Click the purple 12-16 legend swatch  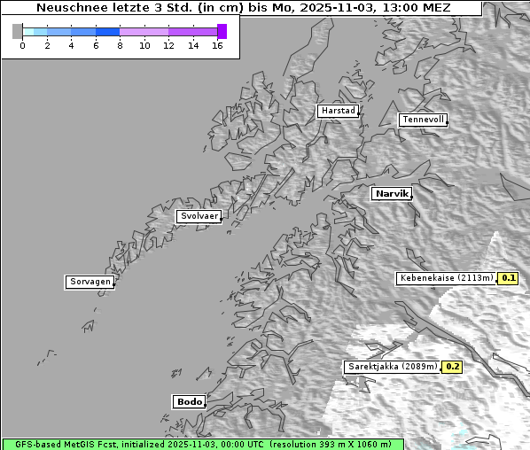point(192,32)
